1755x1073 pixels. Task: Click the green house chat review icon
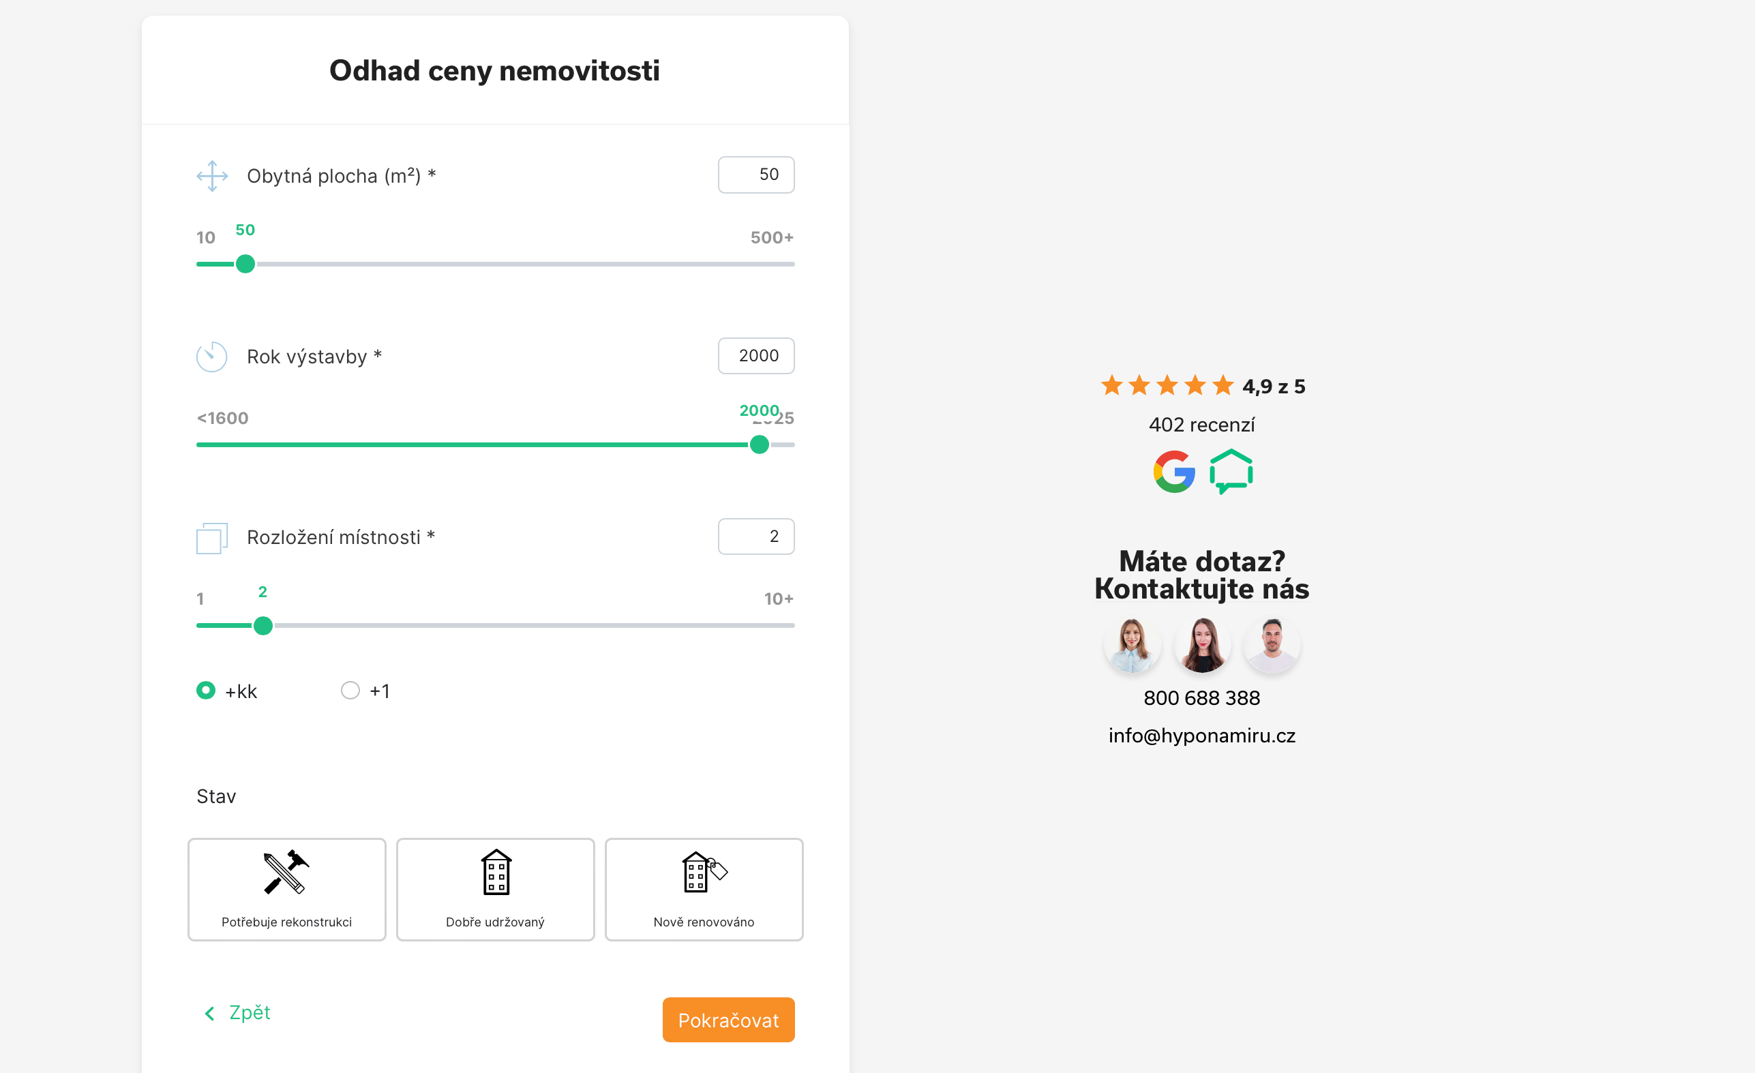point(1231,471)
